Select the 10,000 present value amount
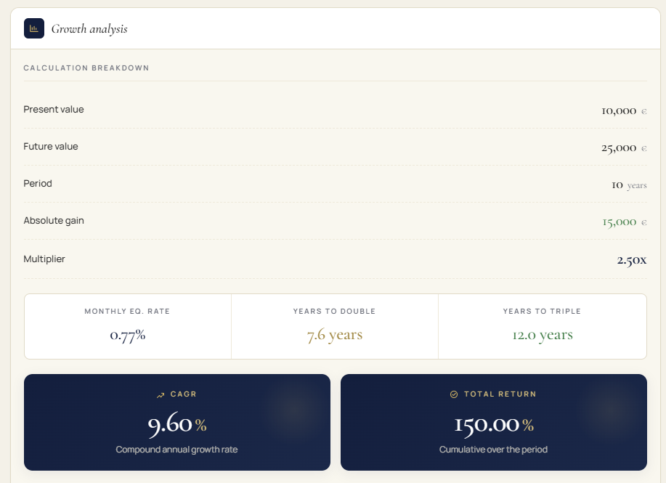The height and width of the screenshot is (483, 666). point(618,111)
